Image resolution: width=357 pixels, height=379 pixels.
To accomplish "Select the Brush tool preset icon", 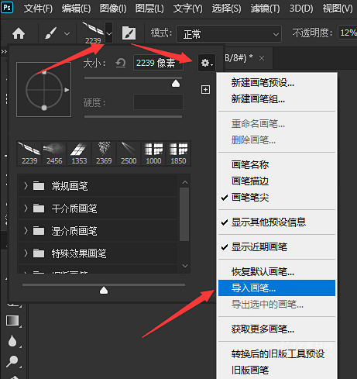I will click(x=51, y=33).
